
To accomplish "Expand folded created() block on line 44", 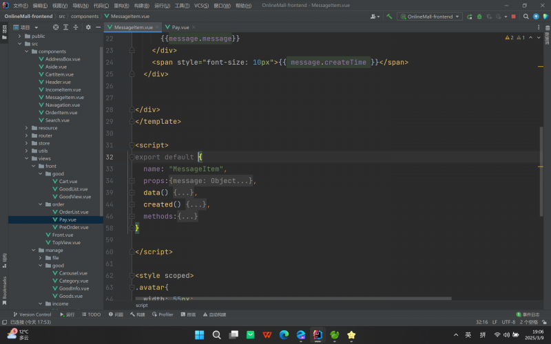I will 132,204.
